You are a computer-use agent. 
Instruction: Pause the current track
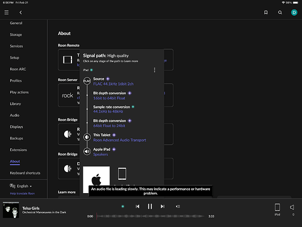[x=150, y=206]
